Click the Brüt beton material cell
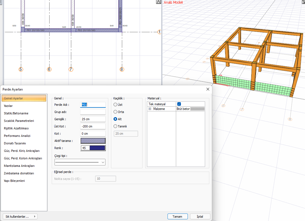Screen dimensions: 305x221 (x=183, y=109)
